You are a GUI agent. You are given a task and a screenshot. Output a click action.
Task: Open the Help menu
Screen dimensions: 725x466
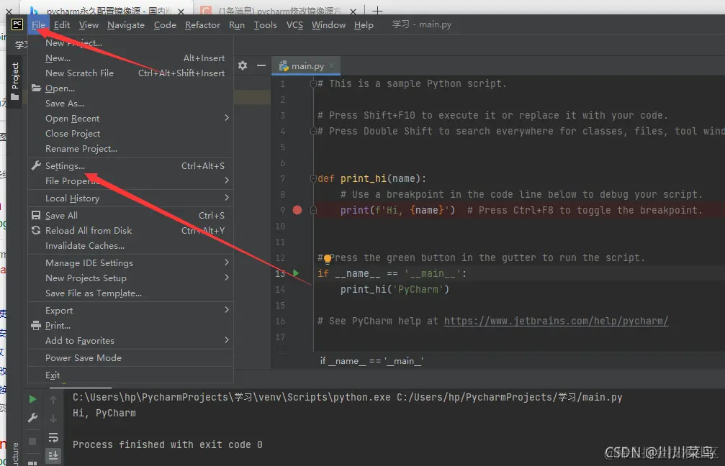364,25
